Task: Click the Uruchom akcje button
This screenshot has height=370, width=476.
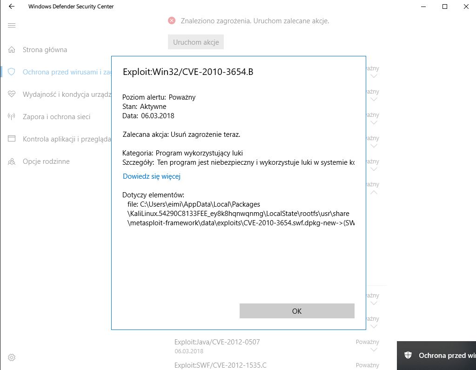Action: click(x=195, y=41)
